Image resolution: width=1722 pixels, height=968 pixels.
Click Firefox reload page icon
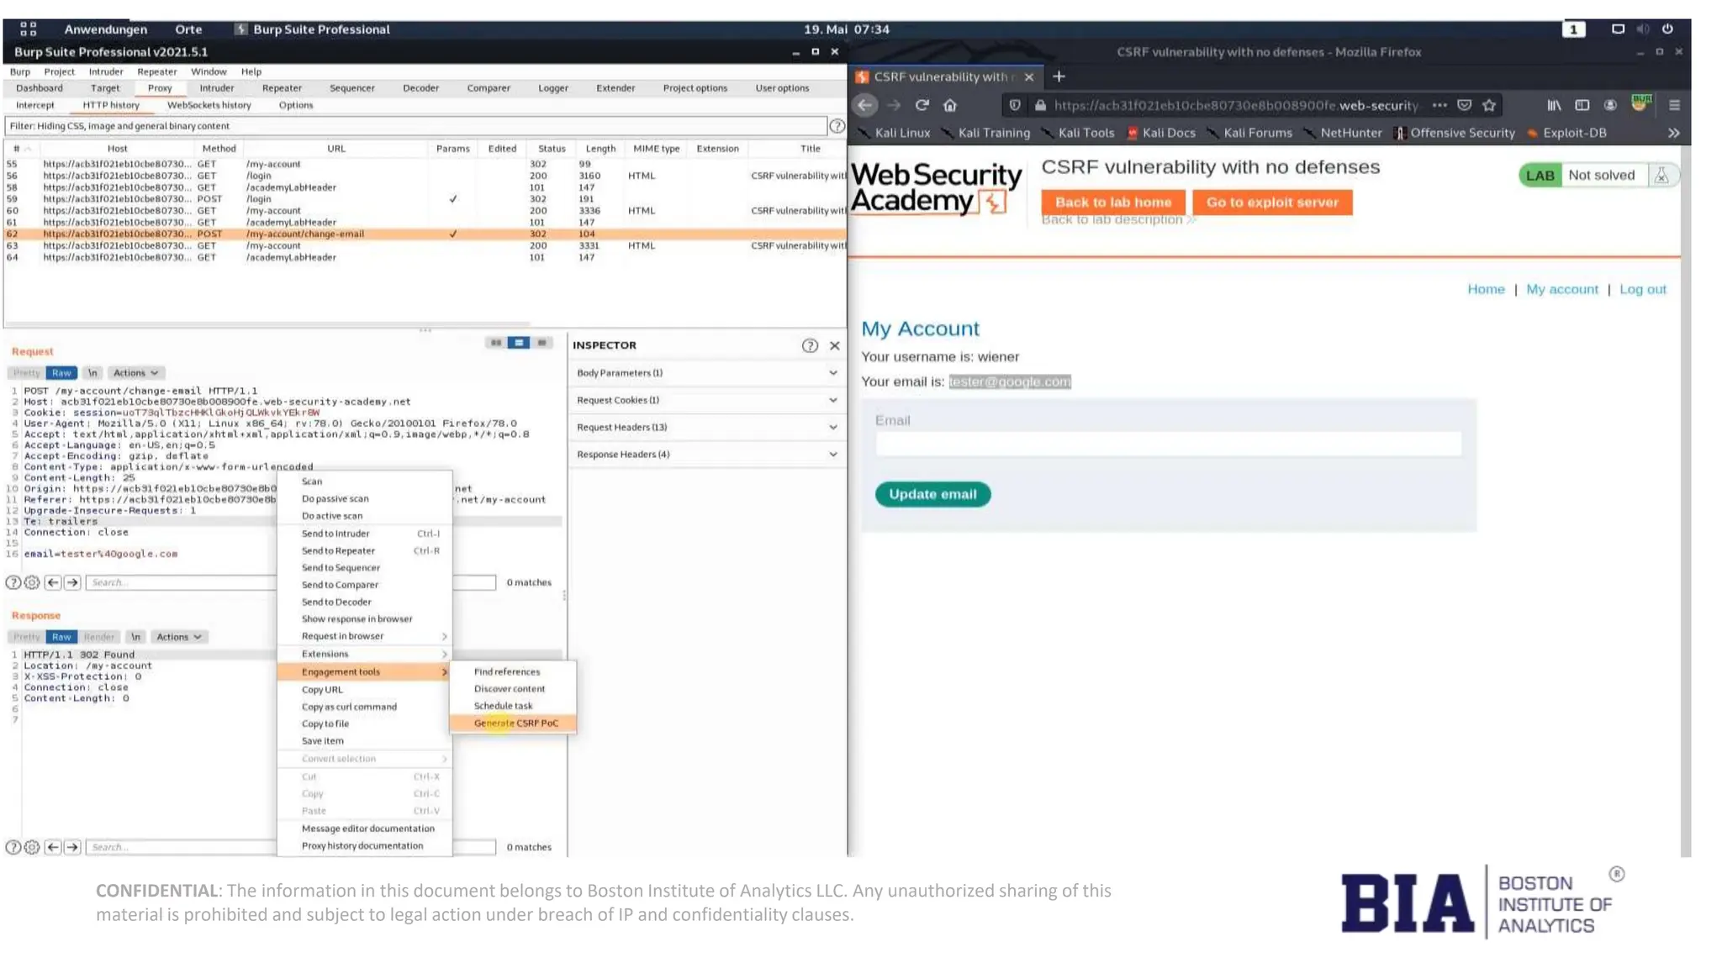point(922,105)
